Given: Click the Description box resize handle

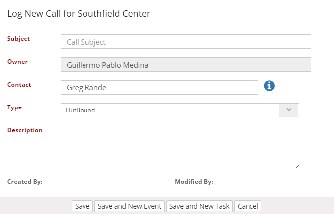Looking at the screenshot, I should coord(296,165).
